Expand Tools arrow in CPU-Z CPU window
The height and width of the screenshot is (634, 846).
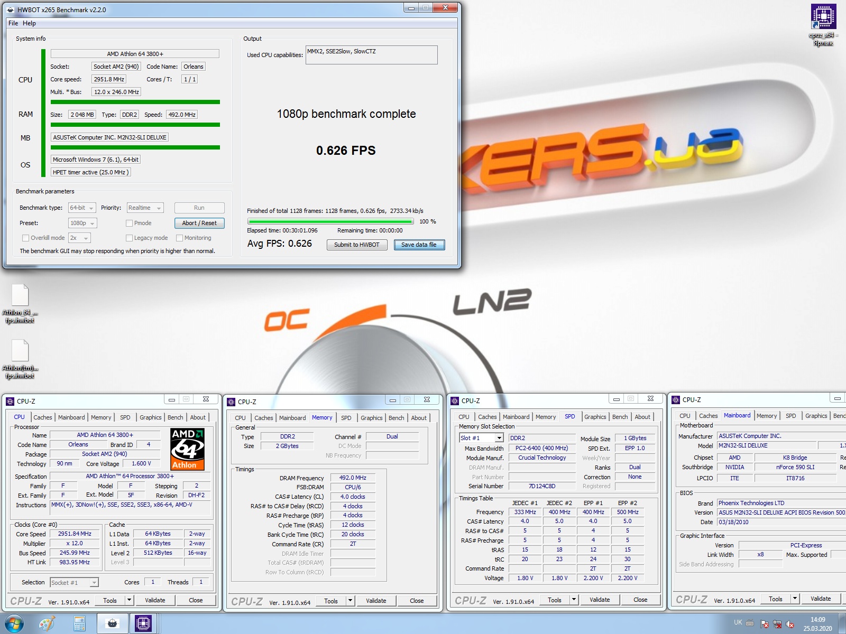129,600
